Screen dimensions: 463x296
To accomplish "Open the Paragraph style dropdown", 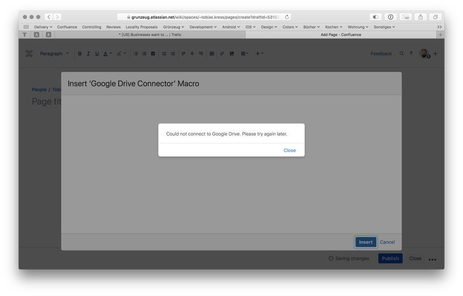I will point(52,53).
